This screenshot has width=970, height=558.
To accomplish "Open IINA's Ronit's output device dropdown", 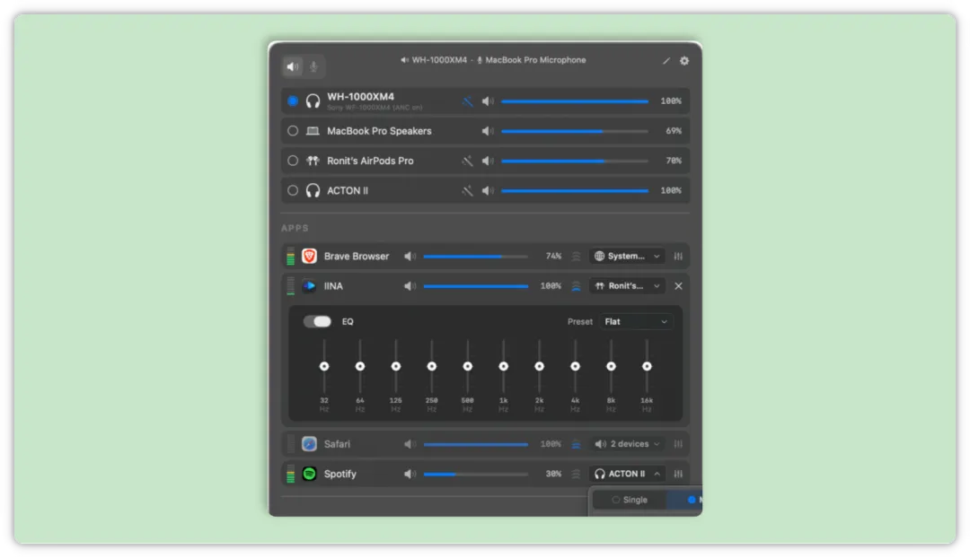I will [627, 286].
